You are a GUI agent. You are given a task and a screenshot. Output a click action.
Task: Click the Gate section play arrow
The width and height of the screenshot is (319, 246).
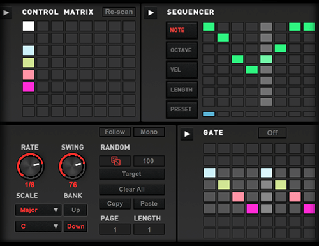pyautogui.click(x=187, y=134)
